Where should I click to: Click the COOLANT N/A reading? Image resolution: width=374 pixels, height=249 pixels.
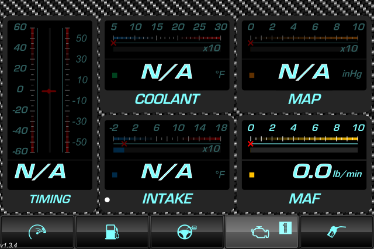pyautogui.click(x=167, y=71)
